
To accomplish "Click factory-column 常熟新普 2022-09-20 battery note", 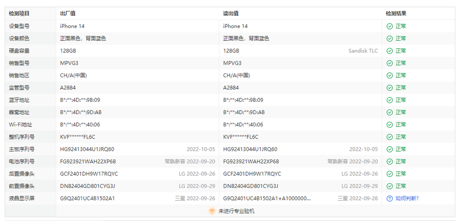I will pyautogui.click(x=190, y=161).
